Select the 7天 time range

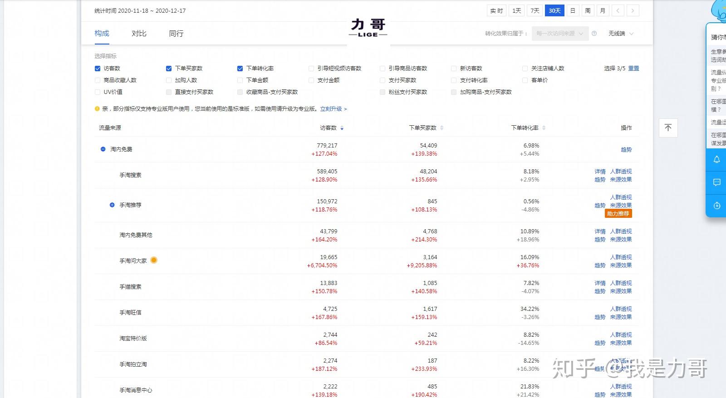tap(535, 10)
